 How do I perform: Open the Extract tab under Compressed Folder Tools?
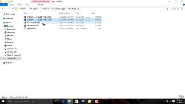click(40, 5)
